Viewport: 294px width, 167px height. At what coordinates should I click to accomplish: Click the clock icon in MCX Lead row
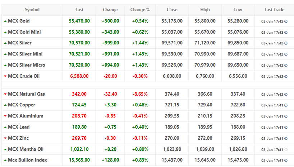286,127
